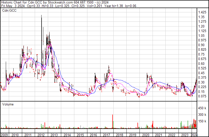Click the 2011 year label
The height and width of the screenshot is (137, 209).
click(28, 135)
